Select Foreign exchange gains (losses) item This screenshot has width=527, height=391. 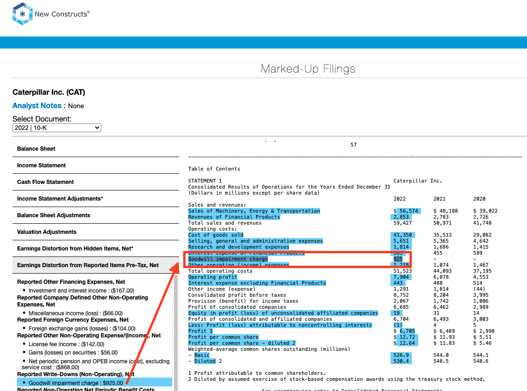point(82,329)
